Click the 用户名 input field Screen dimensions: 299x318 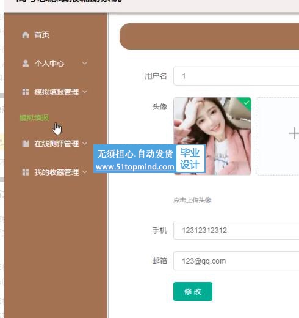click(236, 76)
